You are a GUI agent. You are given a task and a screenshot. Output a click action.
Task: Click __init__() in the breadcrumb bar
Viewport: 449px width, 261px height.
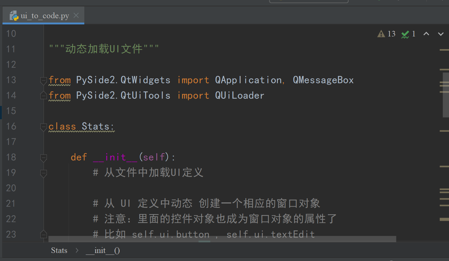(x=102, y=250)
